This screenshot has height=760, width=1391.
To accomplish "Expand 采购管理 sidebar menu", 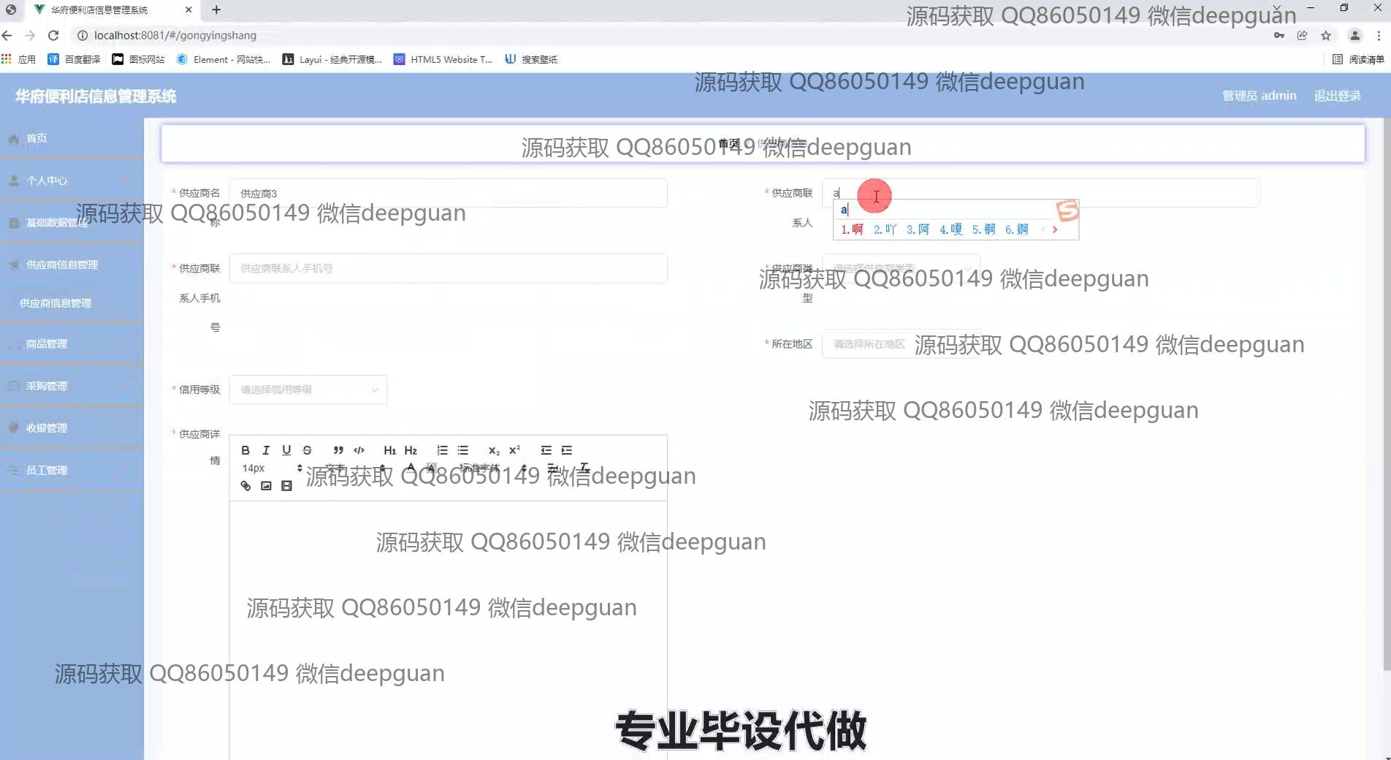I will point(72,386).
